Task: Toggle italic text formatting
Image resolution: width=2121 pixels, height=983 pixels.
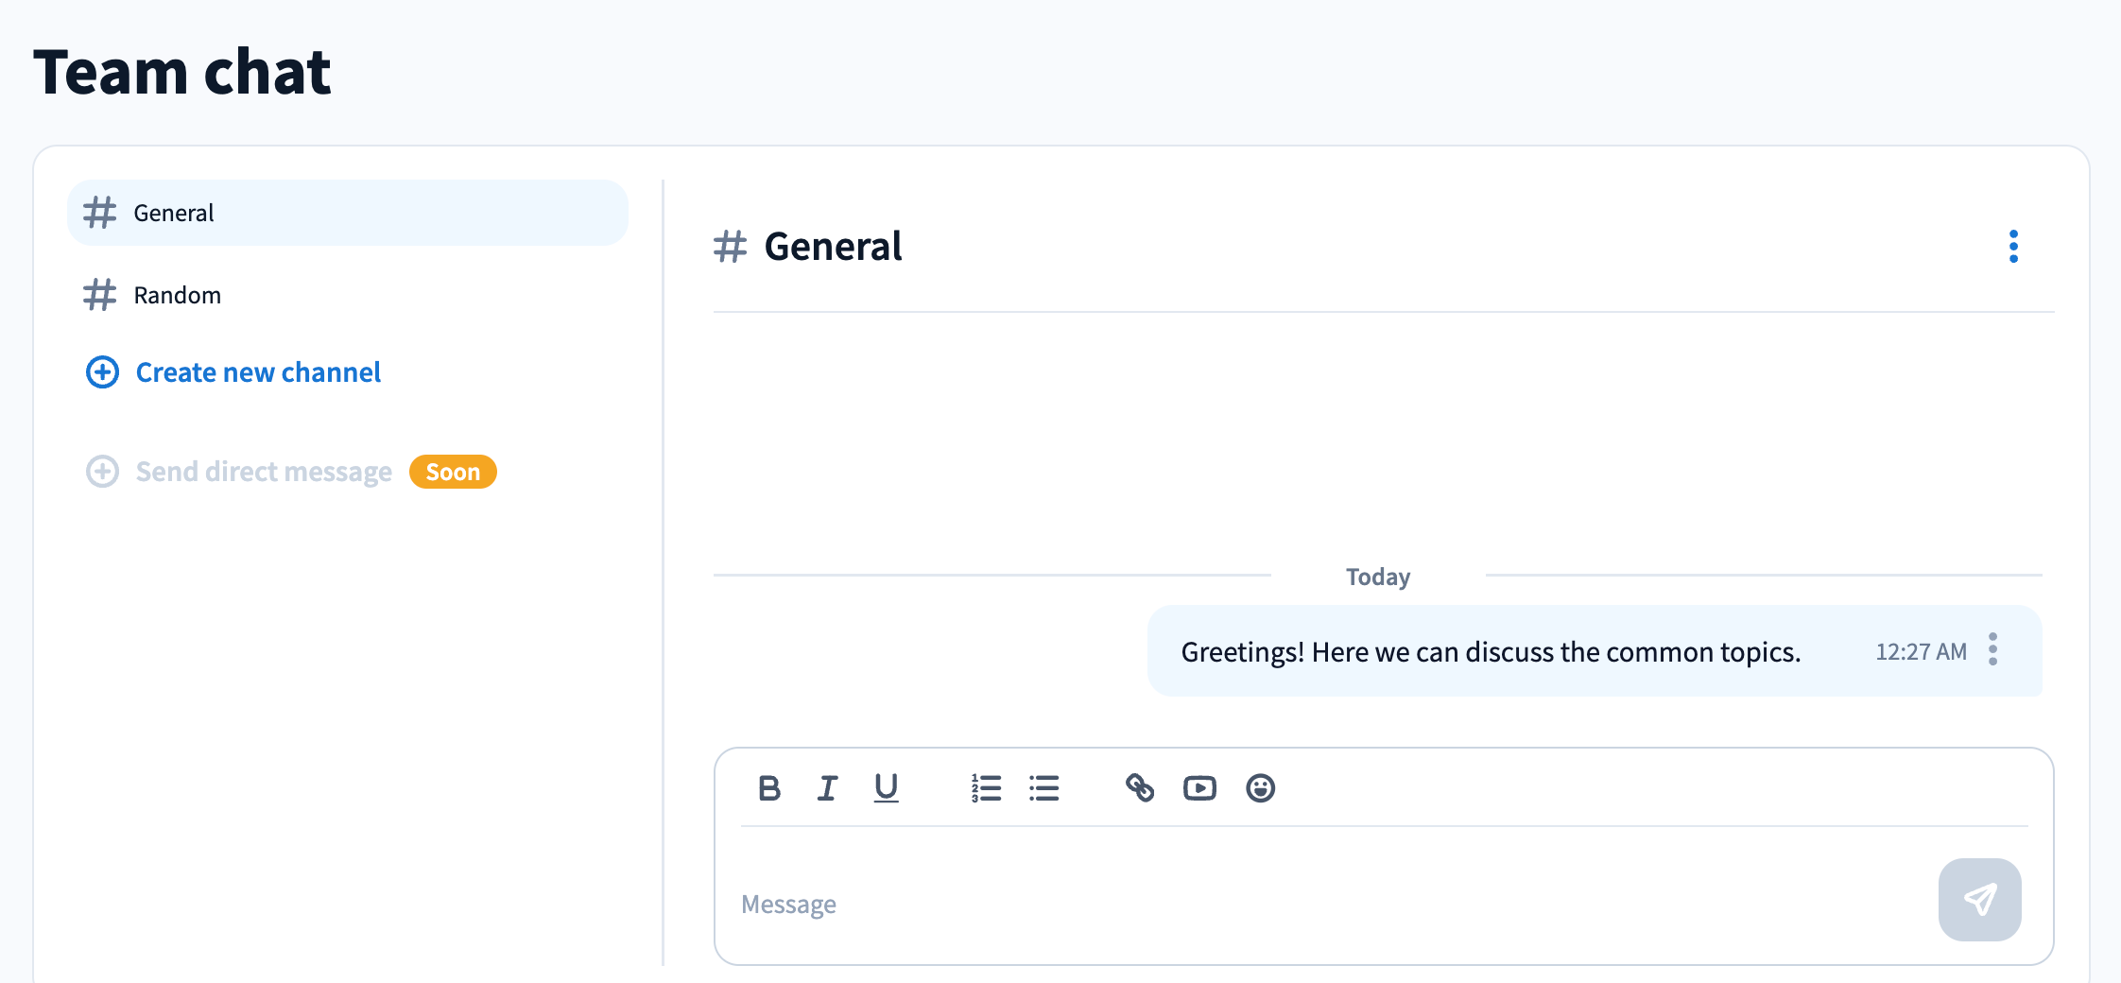Action: (827, 787)
